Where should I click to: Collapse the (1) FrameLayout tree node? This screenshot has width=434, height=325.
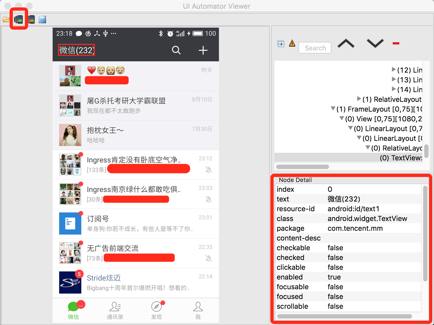coord(333,109)
